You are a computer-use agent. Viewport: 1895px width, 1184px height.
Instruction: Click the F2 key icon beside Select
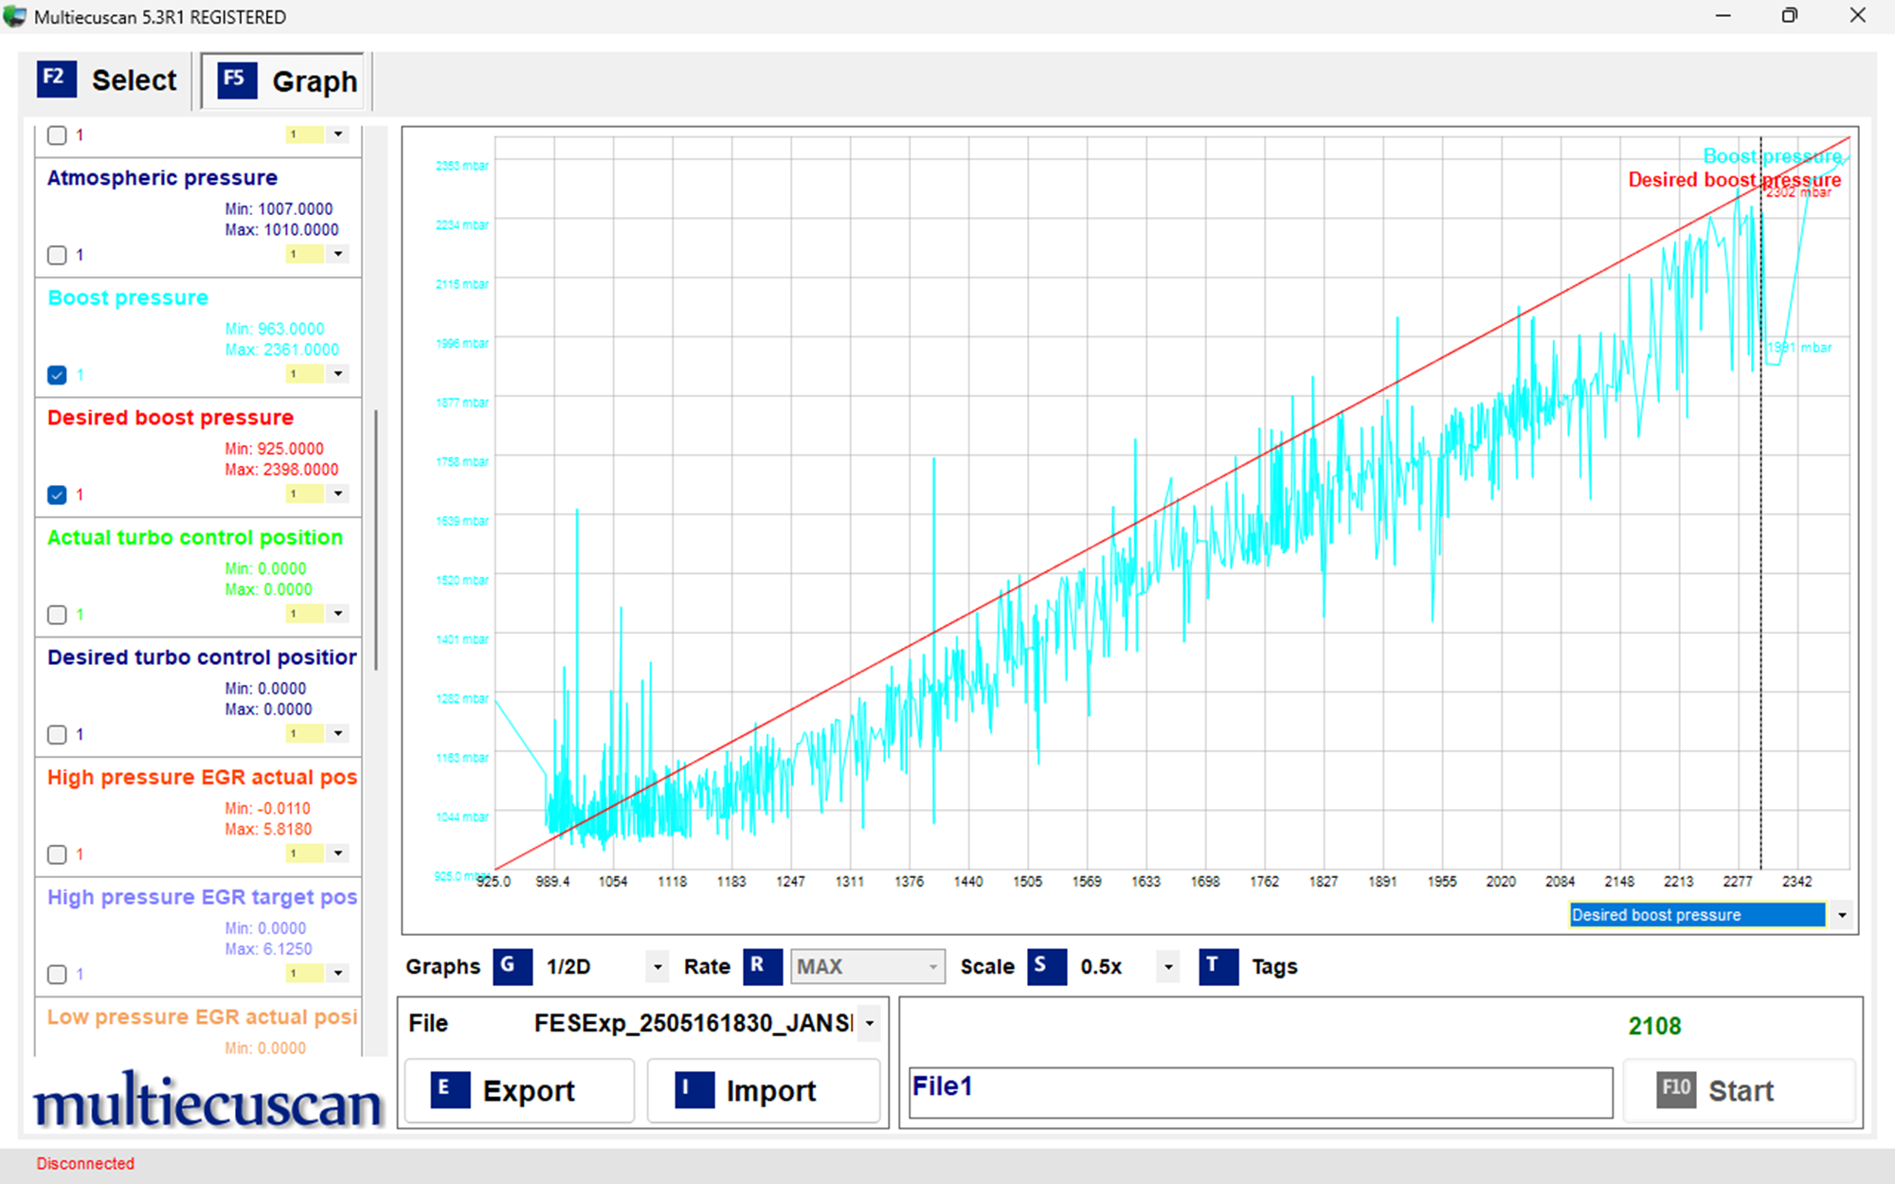(x=56, y=79)
